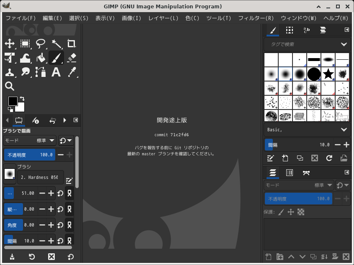Toggle lock pixels brush icon in layers
Image resolution: width=354 pixels, height=265 pixels.
coord(281,212)
